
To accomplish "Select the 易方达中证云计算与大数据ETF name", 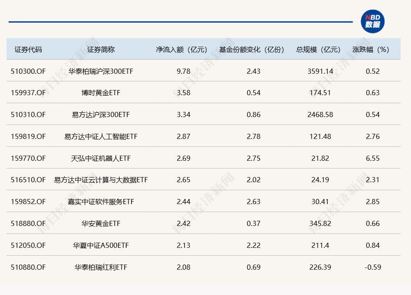I will (101, 180).
